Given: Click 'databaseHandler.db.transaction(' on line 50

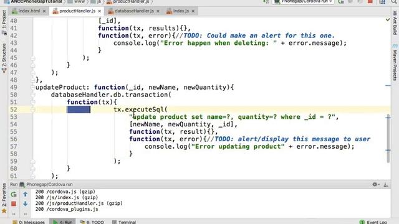Looking at the screenshot, I should tap(111, 95).
